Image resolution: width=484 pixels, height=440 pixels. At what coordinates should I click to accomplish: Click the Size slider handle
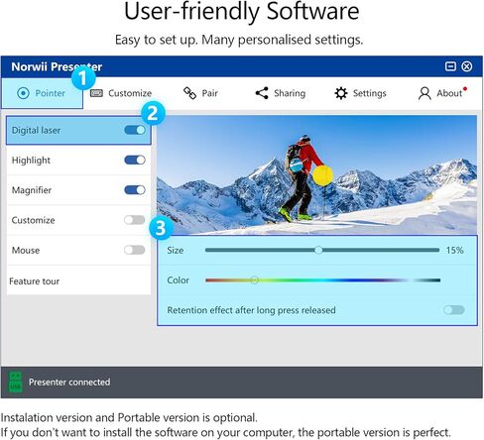click(x=318, y=250)
